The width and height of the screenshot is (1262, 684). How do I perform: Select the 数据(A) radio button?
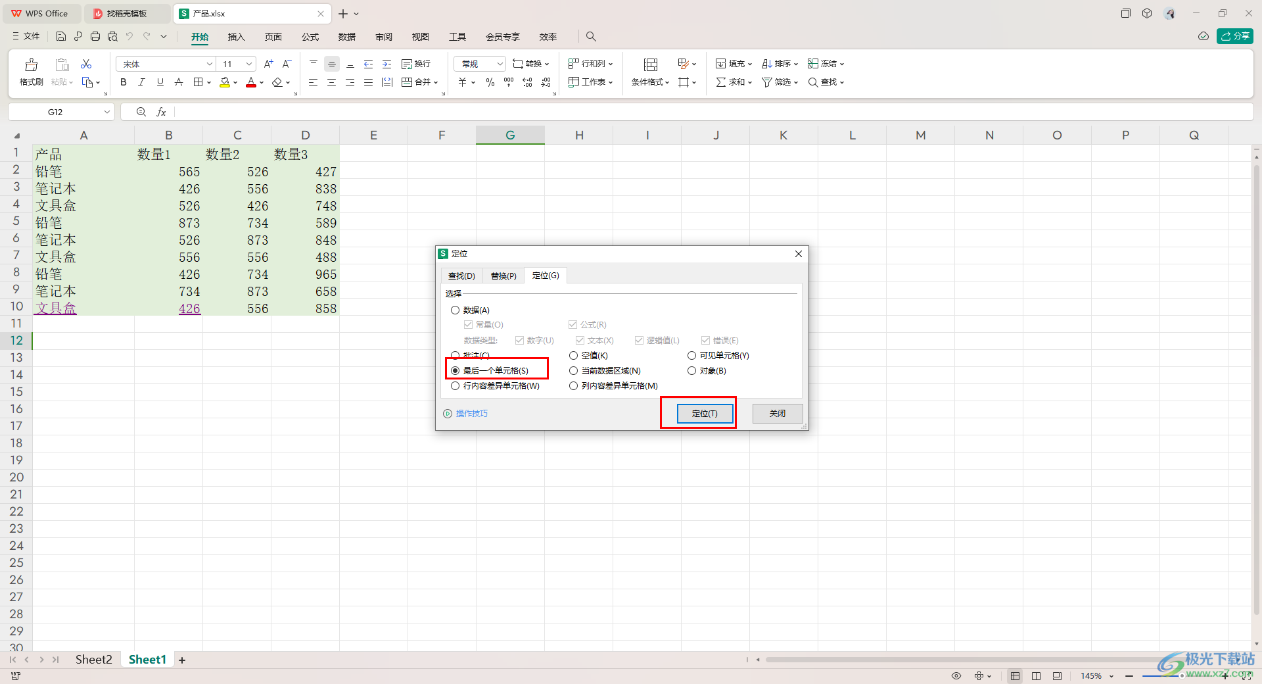(x=455, y=310)
